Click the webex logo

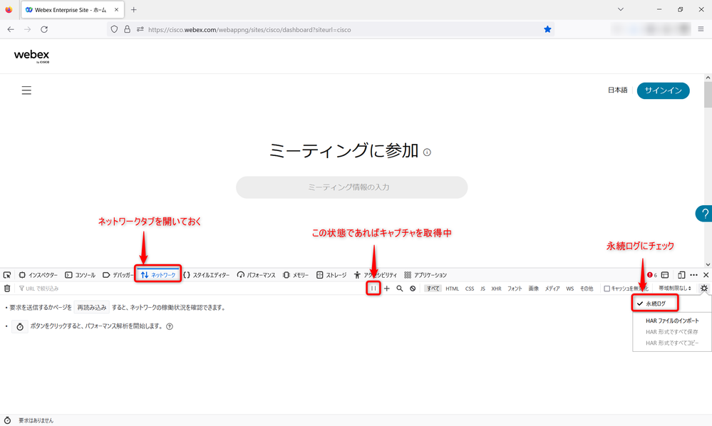tap(32, 56)
